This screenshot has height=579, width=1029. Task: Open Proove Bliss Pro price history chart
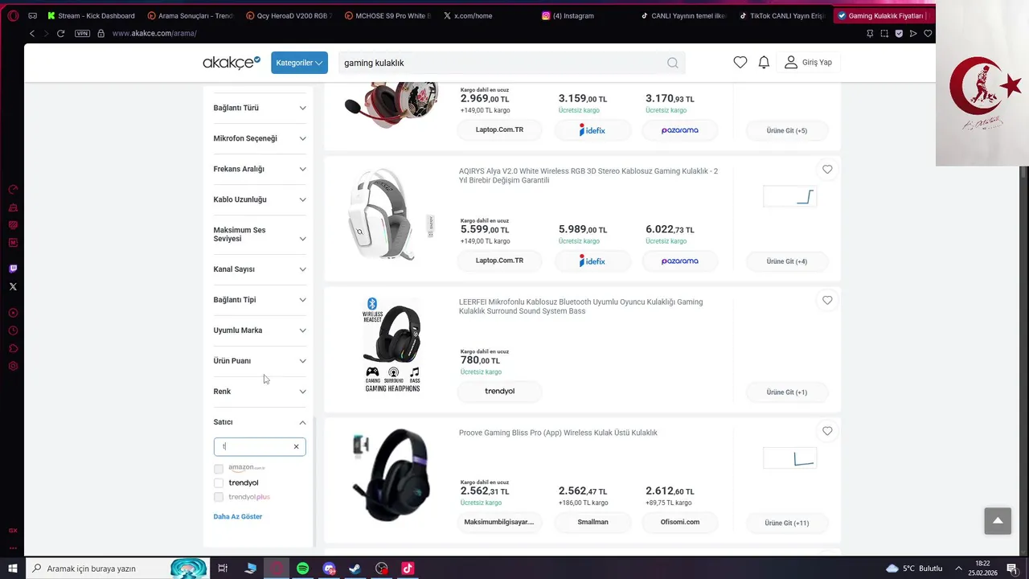pos(789,458)
